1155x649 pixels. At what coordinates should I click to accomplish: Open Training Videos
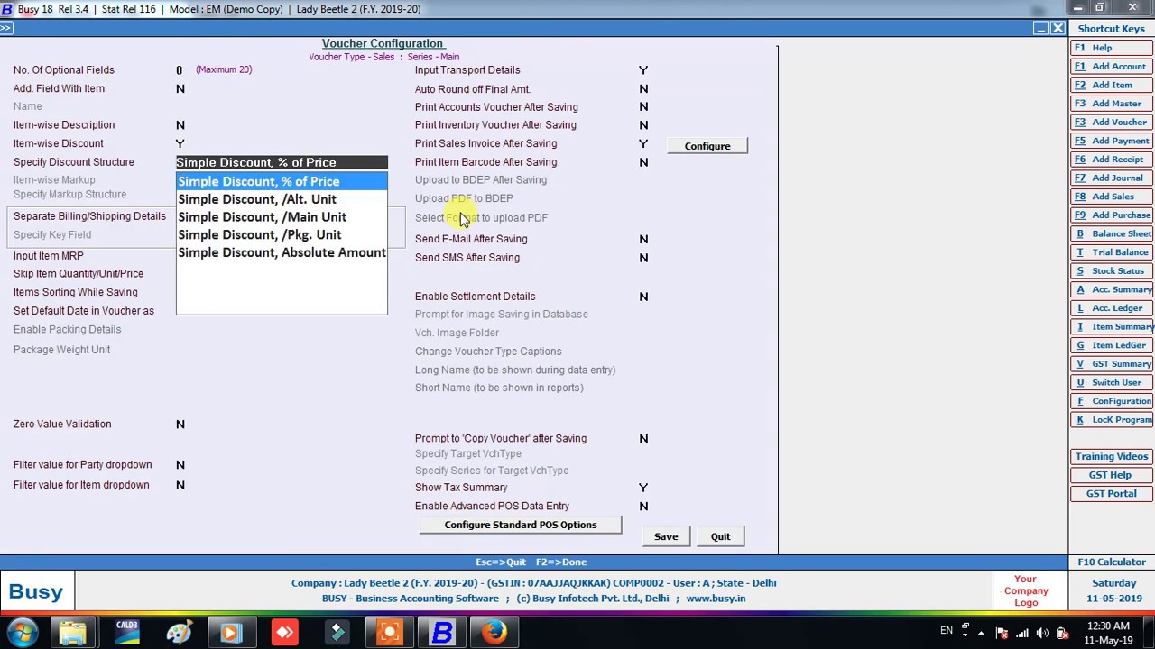coord(1112,457)
